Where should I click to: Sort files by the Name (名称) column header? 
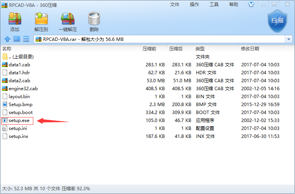7,49
